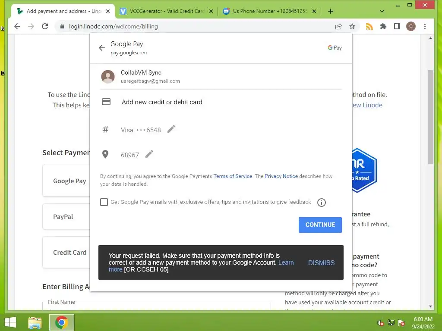Click the credit card icon next to Add new card
Viewport: 442px width, 331px height.
[106, 102]
